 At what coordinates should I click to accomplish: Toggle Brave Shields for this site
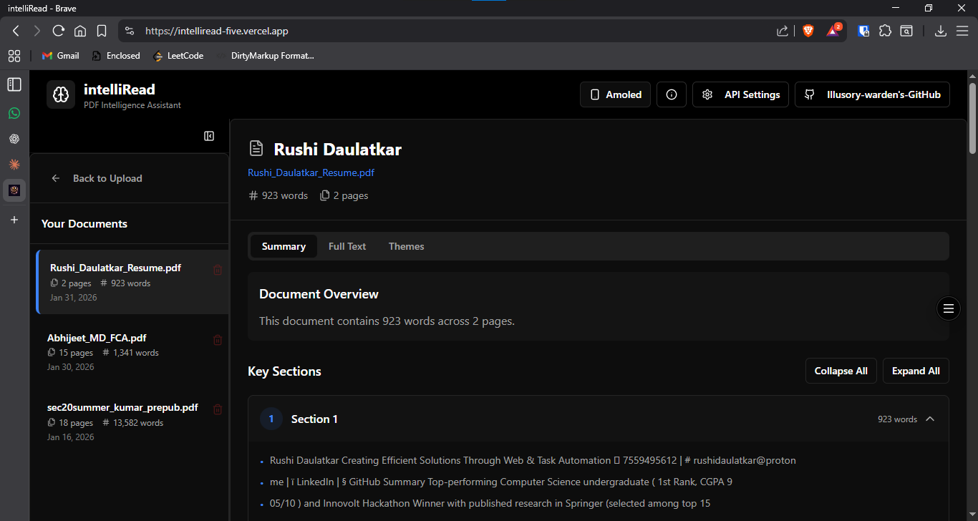click(808, 31)
